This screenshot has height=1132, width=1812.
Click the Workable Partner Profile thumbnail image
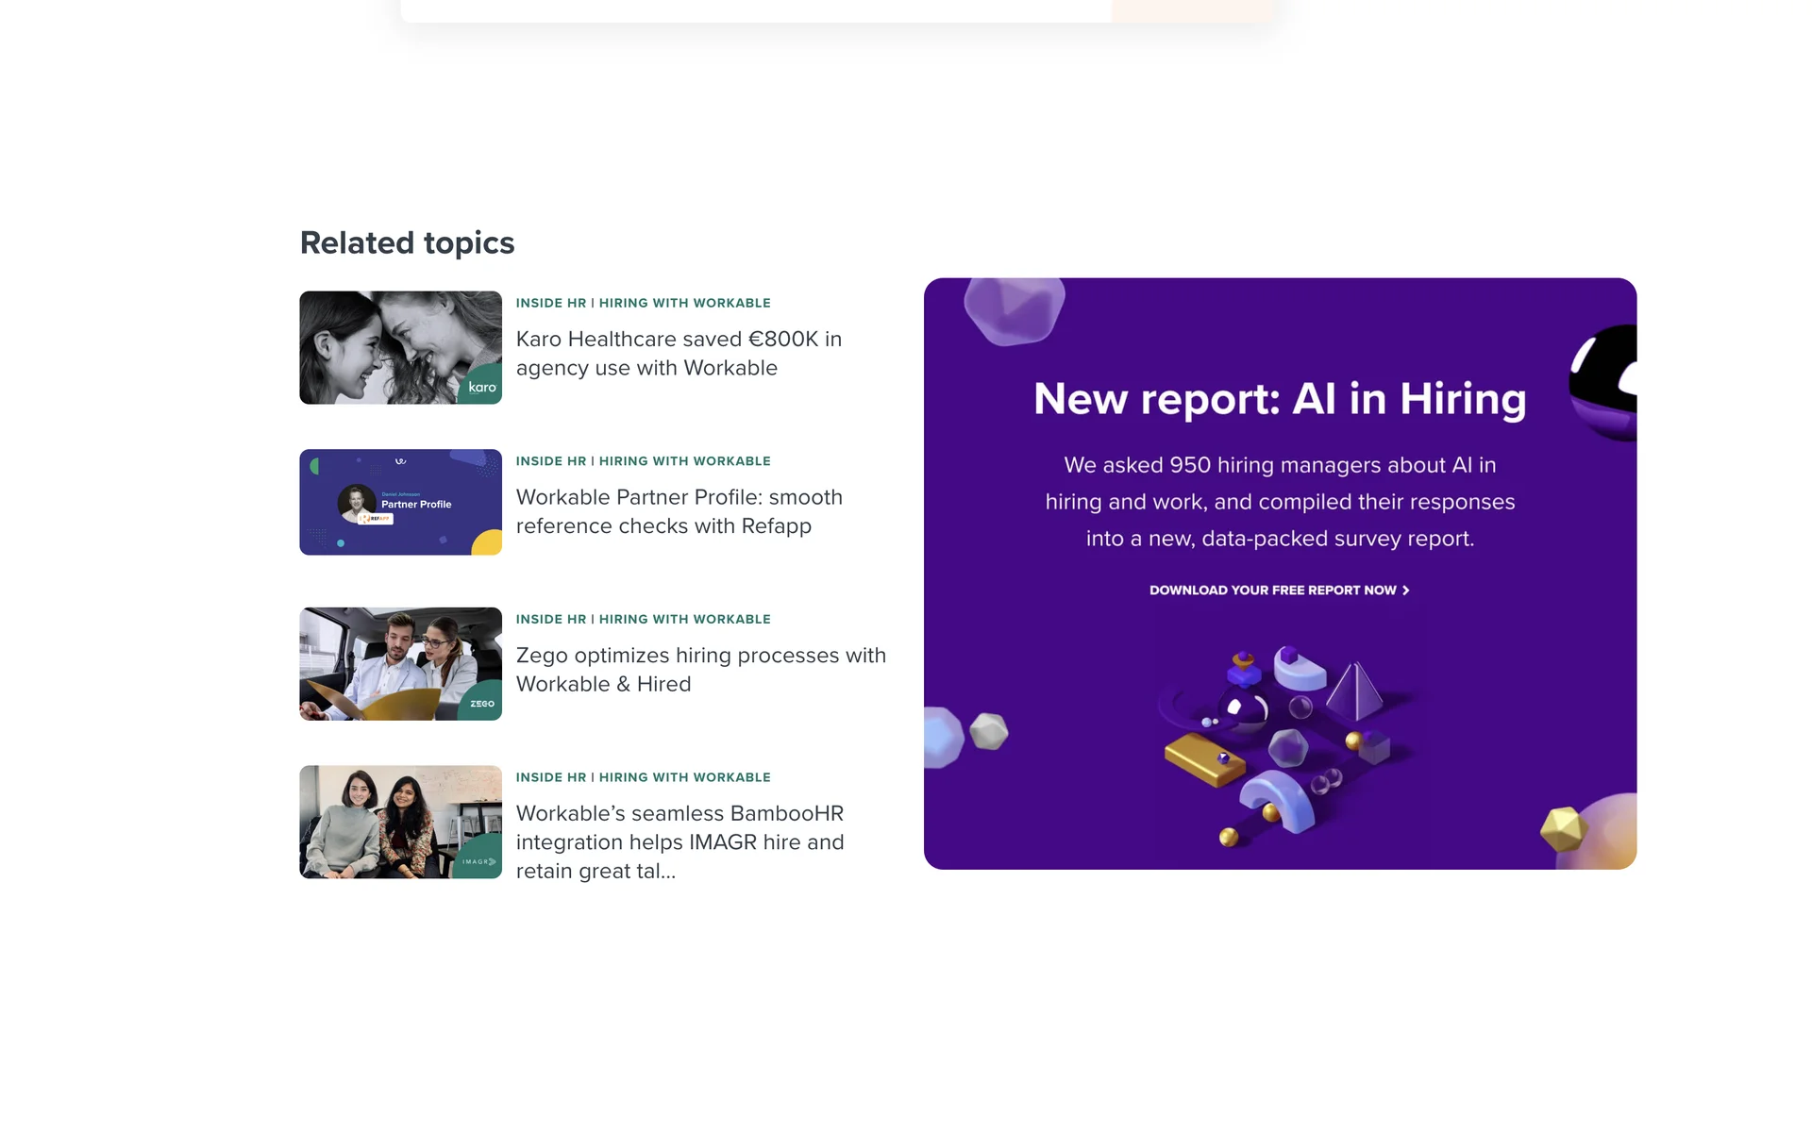coord(400,502)
